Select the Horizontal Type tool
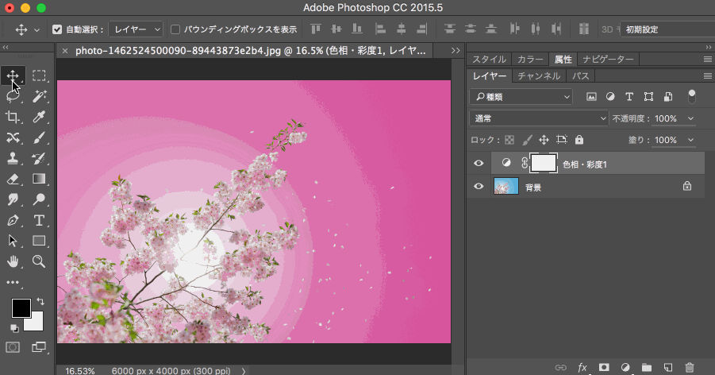 39,220
